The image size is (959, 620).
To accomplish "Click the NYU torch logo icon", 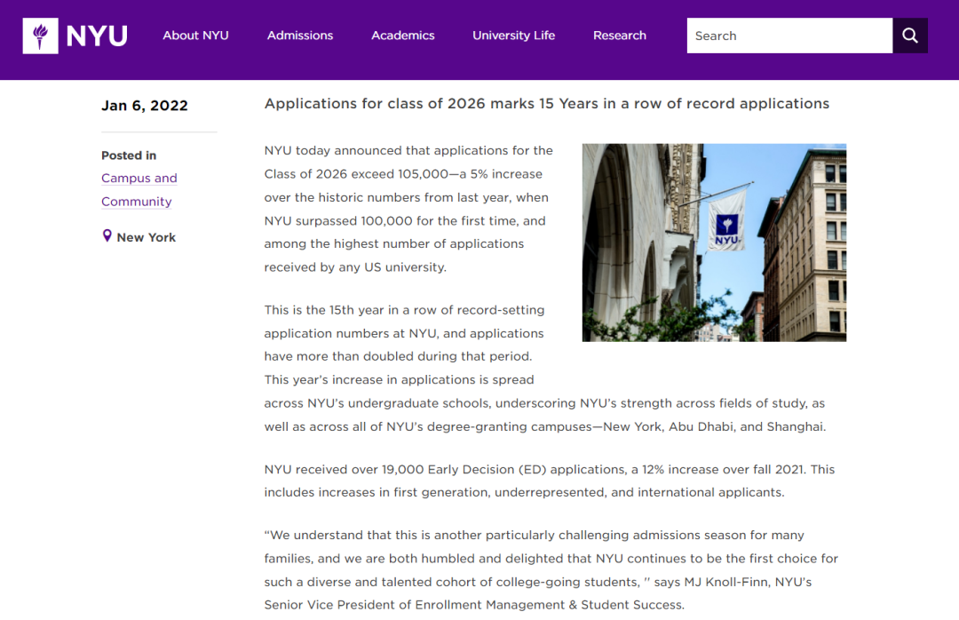I will 40,36.
